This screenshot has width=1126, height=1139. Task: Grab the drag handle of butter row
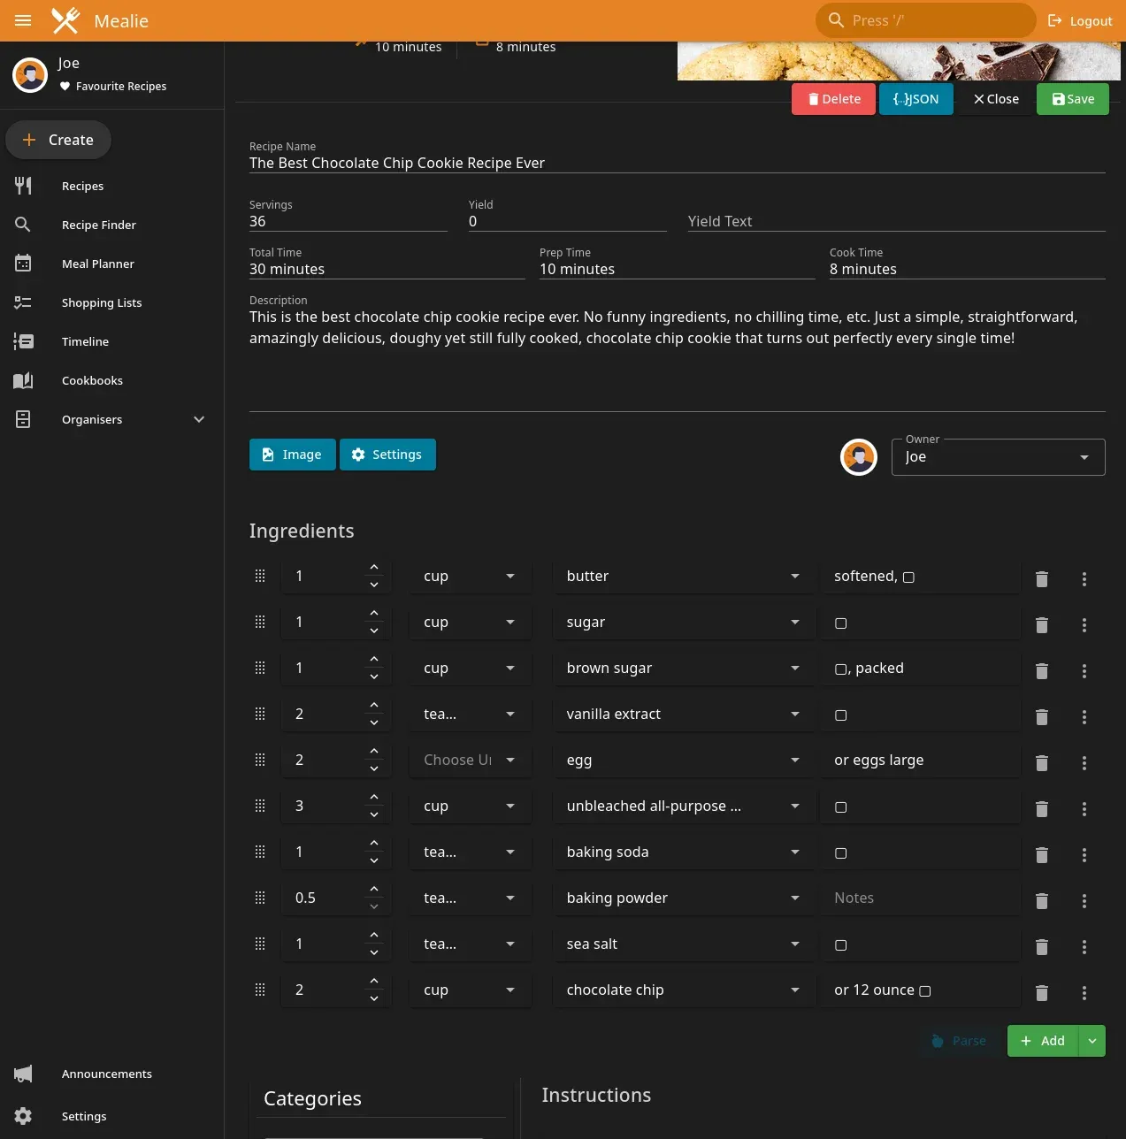(x=260, y=576)
